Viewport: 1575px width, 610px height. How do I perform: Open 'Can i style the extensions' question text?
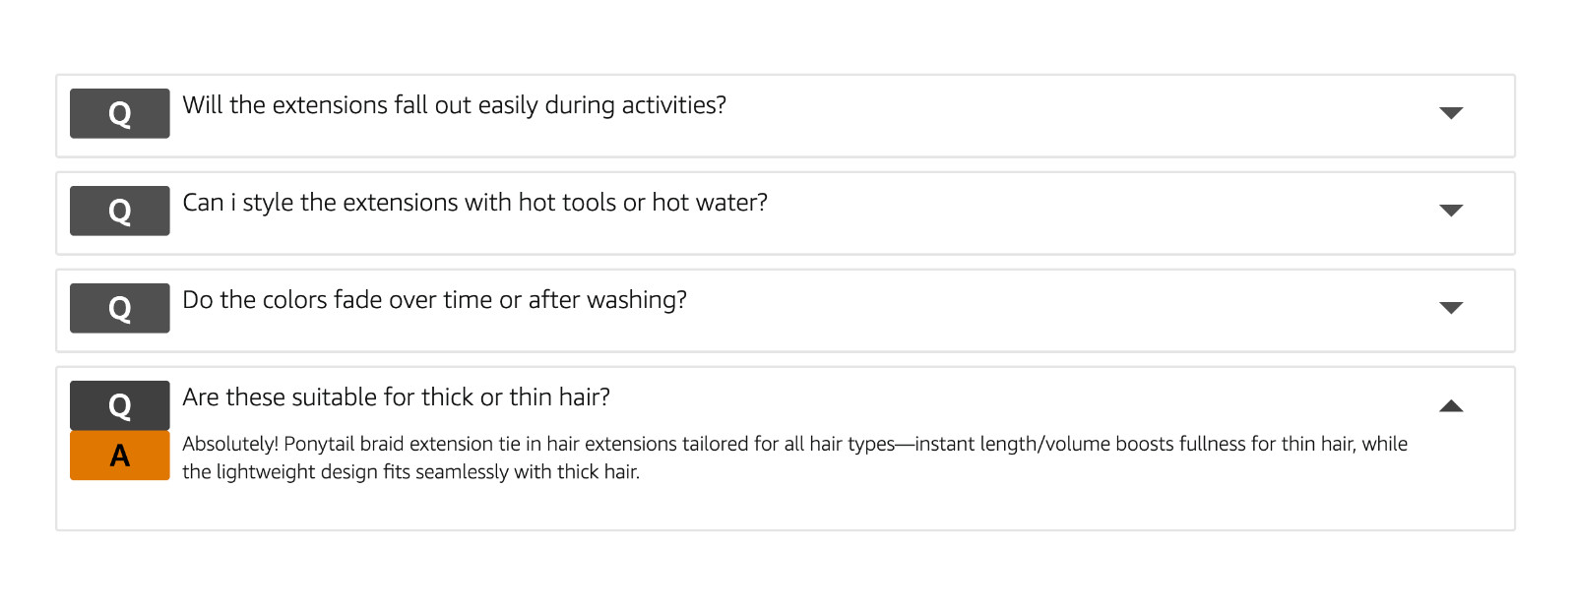[474, 203]
